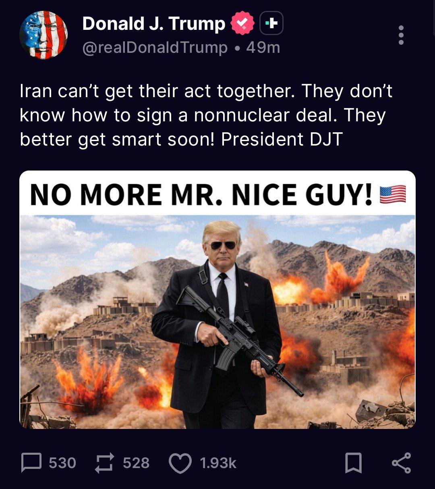Like the post with the heart icon

[180, 462]
